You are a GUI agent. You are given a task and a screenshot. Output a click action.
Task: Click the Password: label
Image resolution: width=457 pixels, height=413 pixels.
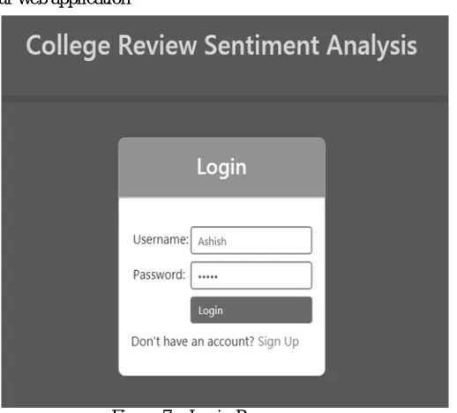click(x=159, y=274)
